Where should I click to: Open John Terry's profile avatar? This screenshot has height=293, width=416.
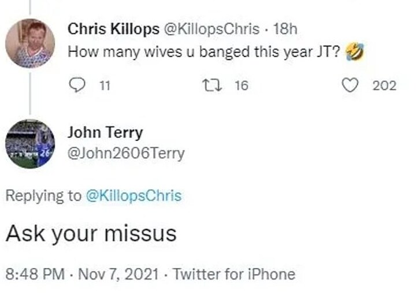(30, 143)
